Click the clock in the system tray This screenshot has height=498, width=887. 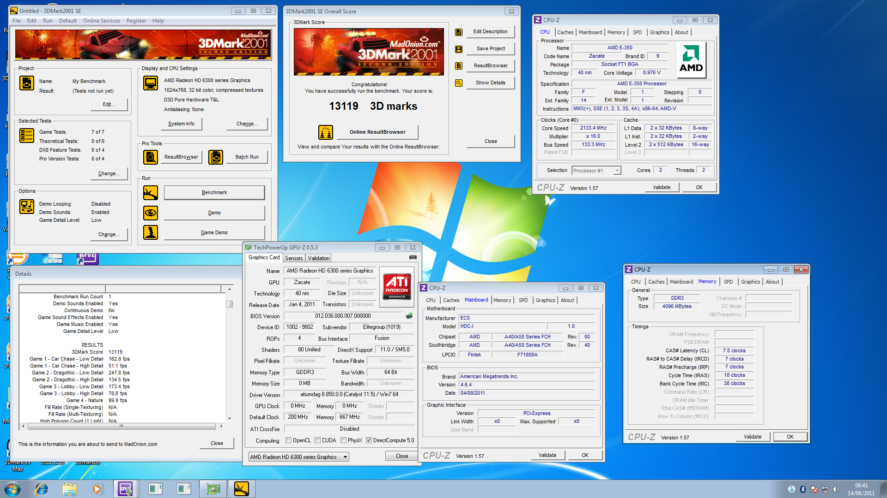point(861,489)
